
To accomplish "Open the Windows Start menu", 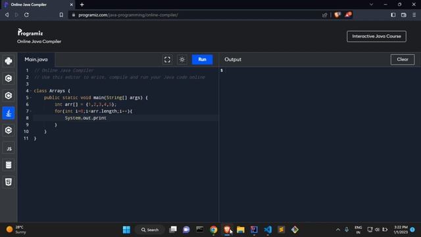I will [x=126, y=230].
